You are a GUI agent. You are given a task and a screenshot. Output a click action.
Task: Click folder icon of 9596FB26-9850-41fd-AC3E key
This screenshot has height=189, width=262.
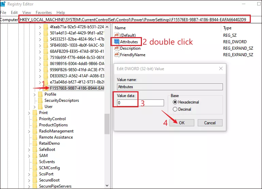pyautogui.click(x=46, y=70)
